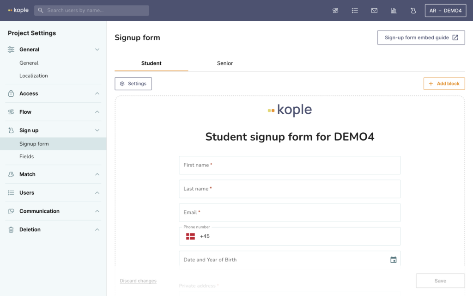Click the Users list icon in sidebar
The image size is (473, 296).
point(11,193)
